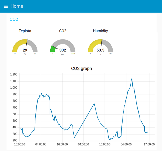The height and width of the screenshot is (151, 162).
Task: Click the 53.5 humidity reading
Action: point(100,50)
